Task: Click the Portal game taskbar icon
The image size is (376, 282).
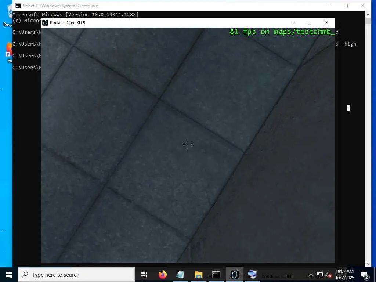Action: [234, 275]
